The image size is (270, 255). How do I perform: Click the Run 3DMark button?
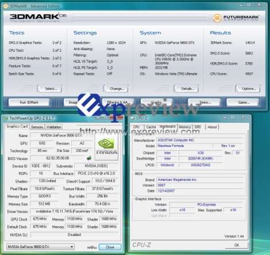[29, 102]
